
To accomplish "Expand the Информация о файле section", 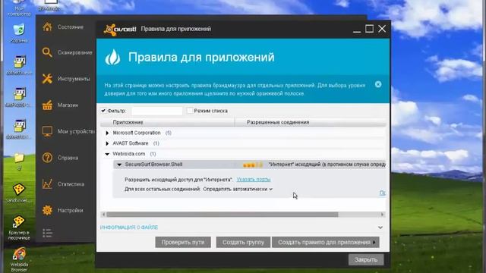I will 380,227.
